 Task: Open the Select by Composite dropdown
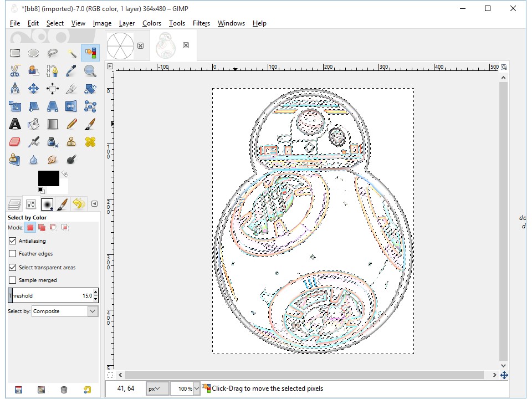pyautogui.click(x=65, y=311)
